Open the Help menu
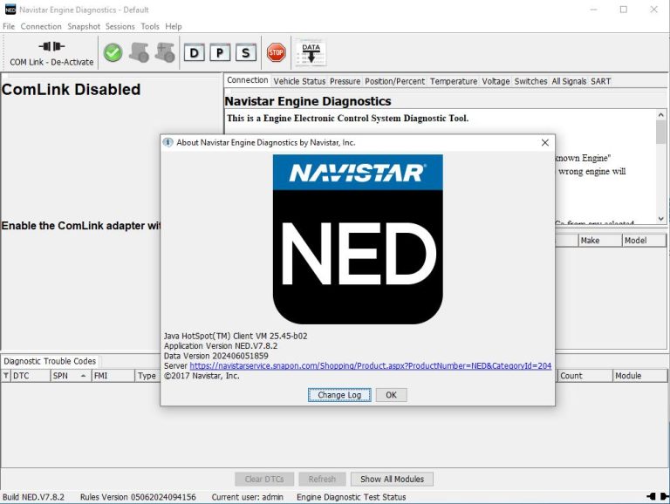 tap(174, 26)
